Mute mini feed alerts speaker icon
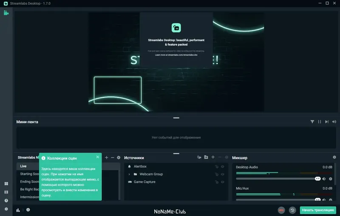 pyautogui.click(x=334, y=122)
